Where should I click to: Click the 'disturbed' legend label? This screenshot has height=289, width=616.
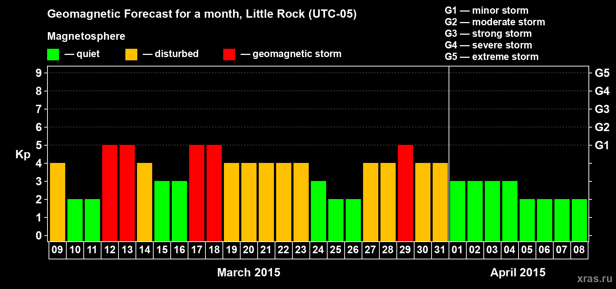coord(177,54)
